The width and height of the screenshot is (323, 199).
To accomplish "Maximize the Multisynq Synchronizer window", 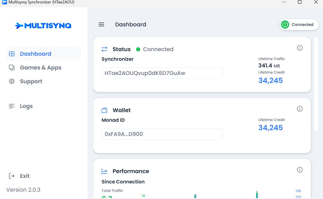I will pos(300,2).
